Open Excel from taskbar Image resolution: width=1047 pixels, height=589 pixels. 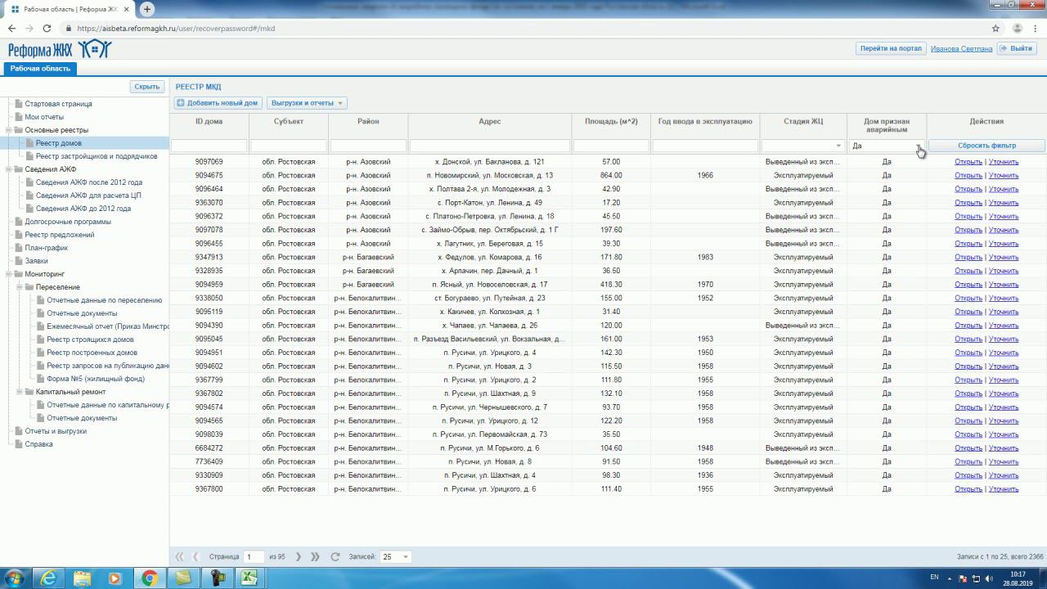coord(249,578)
